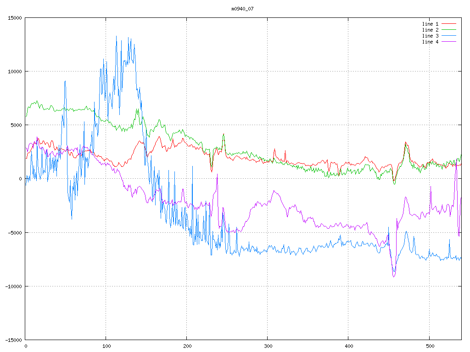Select the "line 4" legend label
This screenshot has height=352, width=470.
430,42
